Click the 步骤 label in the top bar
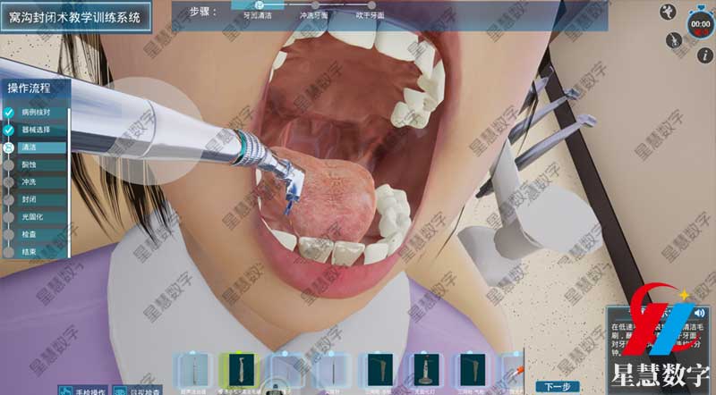The width and height of the screenshot is (716, 395). (x=202, y=13)
